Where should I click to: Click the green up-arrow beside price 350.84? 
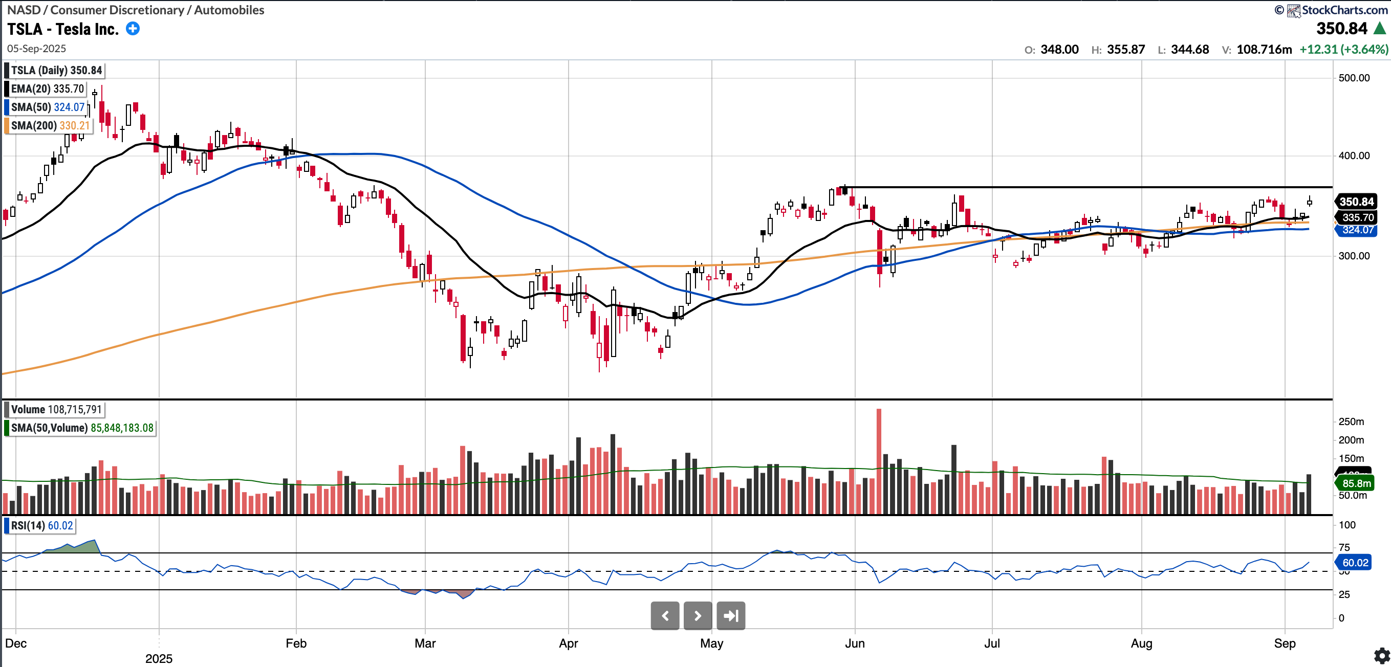point(1380,29)
